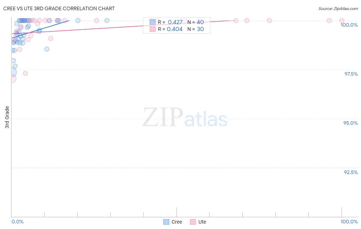
Task: Click the pink swatch beside R = 0.404
Action: (x=153, y=29)
